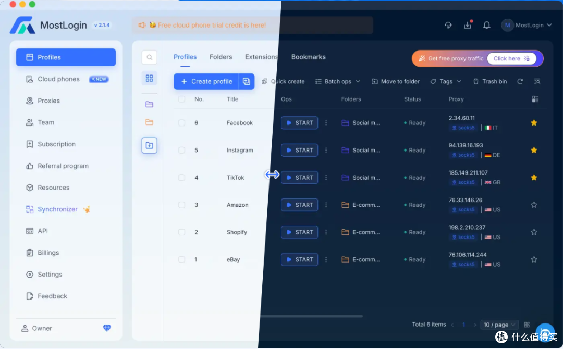
Task: Check the Instagram row checkbox
Action: pos(182,150)
